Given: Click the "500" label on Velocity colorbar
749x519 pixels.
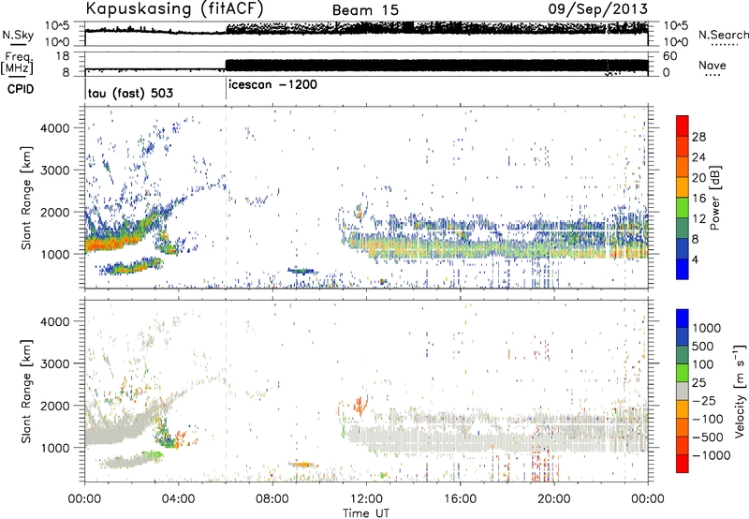Looking at the screenshot, I should (x=703, y=346).
